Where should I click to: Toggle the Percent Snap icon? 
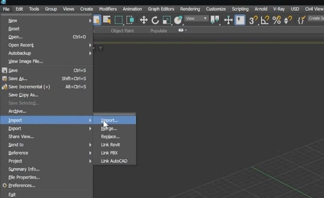pos(276,20)
